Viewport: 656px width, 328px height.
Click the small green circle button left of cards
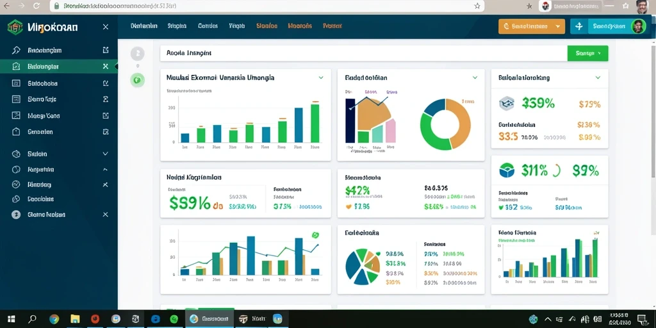tap(138, 79)
